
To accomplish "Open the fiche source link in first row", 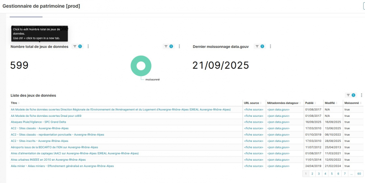I will coord(254,110).
